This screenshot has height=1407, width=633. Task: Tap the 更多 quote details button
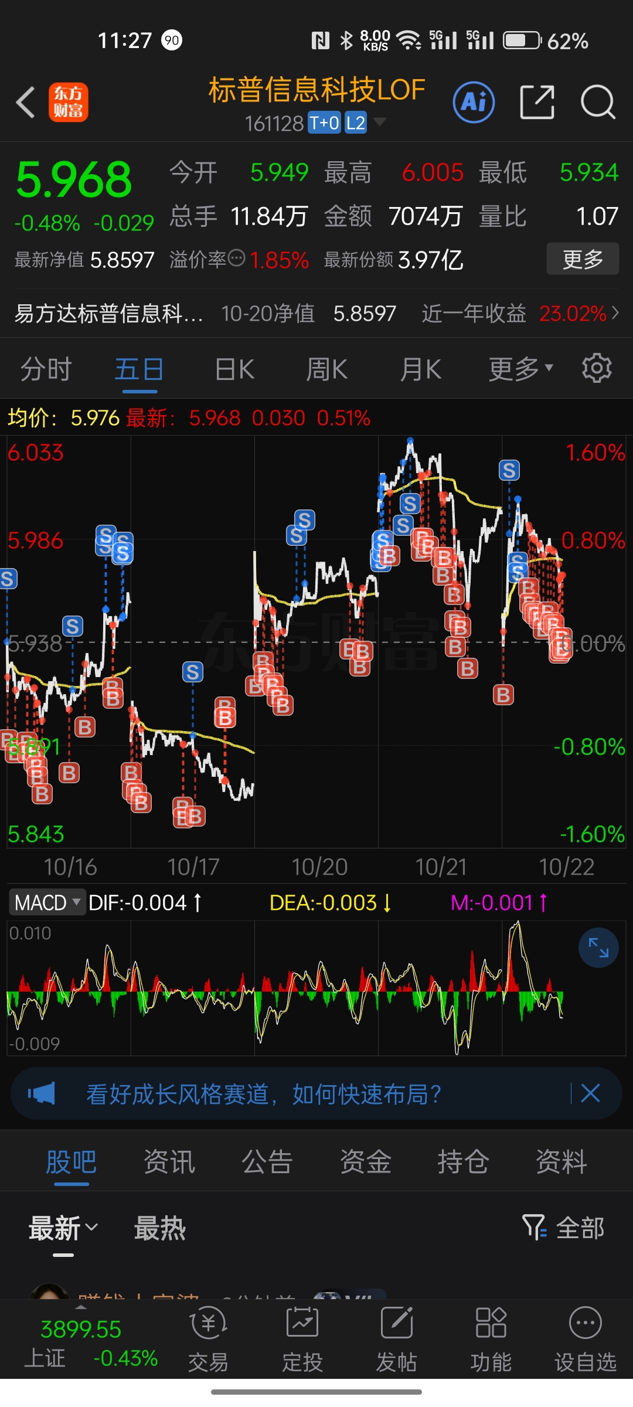[583, 259]
